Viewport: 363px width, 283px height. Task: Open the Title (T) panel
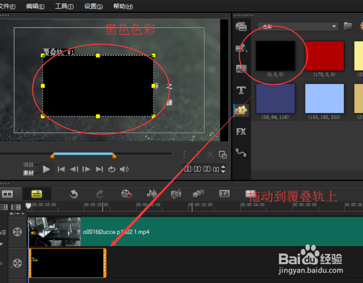click(x=241, y=90)
